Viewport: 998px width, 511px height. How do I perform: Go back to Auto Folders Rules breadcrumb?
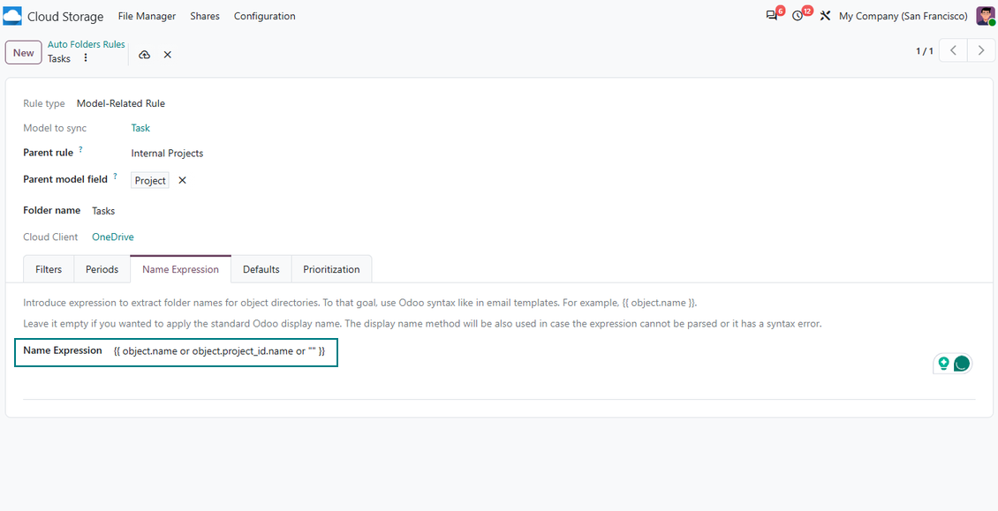point(87,44)
